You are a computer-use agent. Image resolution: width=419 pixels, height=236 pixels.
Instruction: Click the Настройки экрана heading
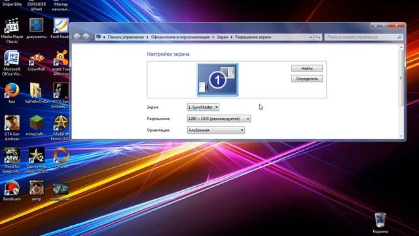pos(168,54)
